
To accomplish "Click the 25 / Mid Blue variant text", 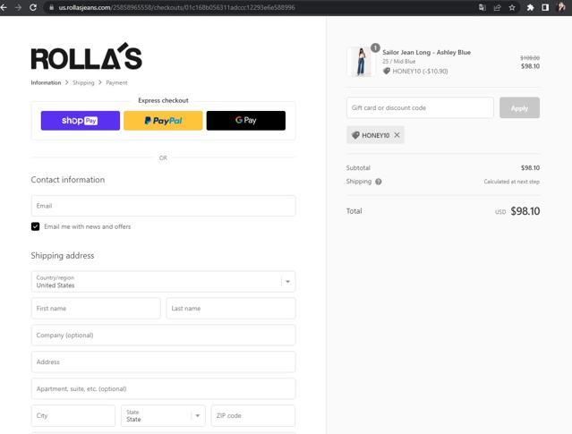I will pos(398,61).
